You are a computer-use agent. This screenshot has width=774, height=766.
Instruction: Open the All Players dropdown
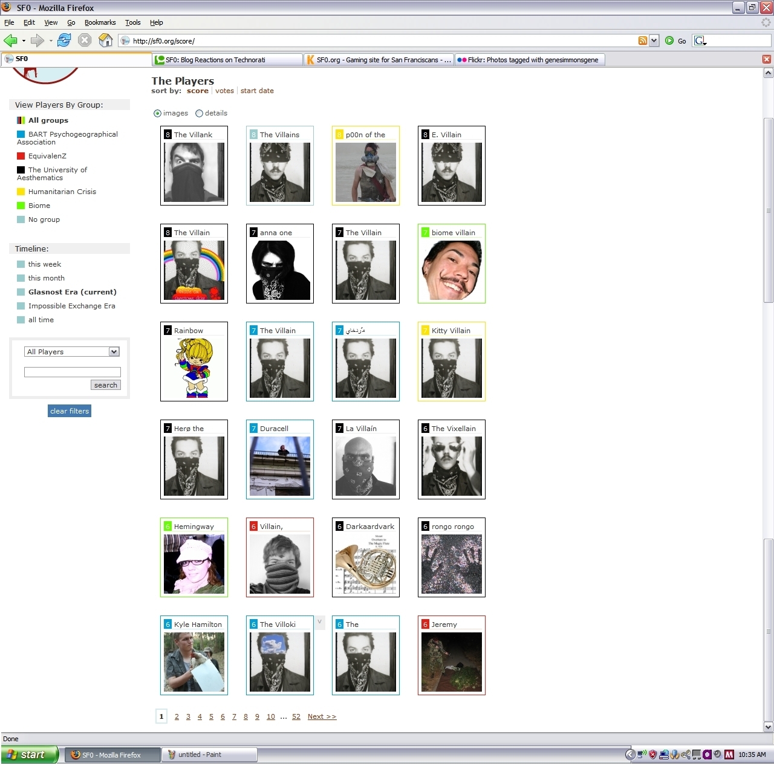pos(72,352)
